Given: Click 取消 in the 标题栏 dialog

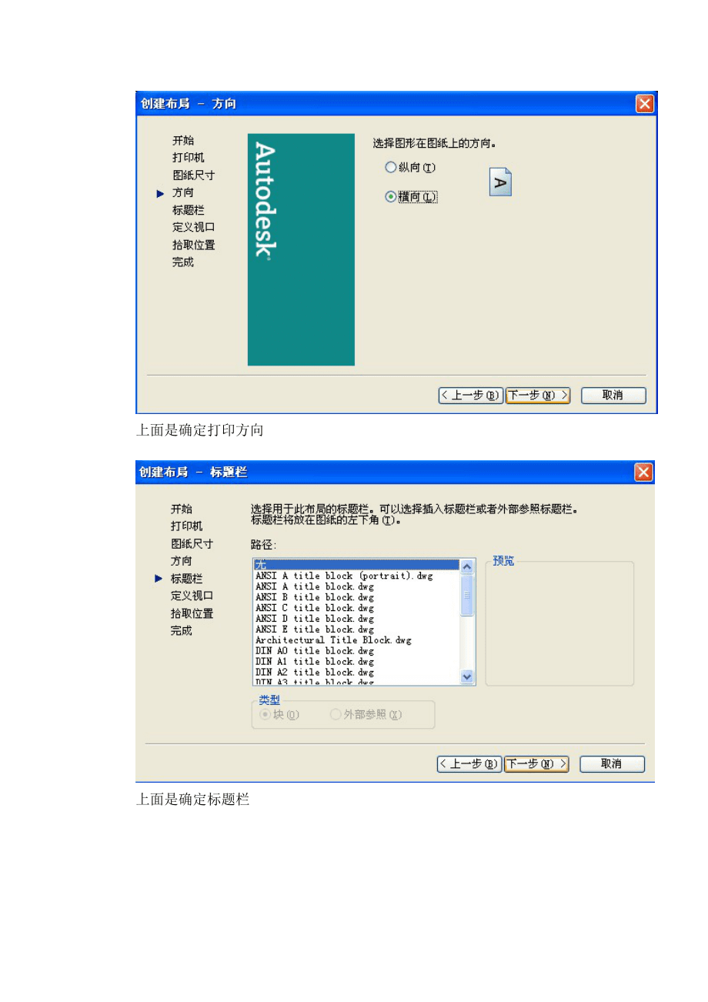Looking at the screenshot, I should click(612, 764).
